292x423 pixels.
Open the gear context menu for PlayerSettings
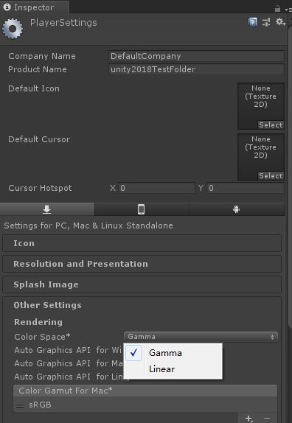(x=280, y=22)
